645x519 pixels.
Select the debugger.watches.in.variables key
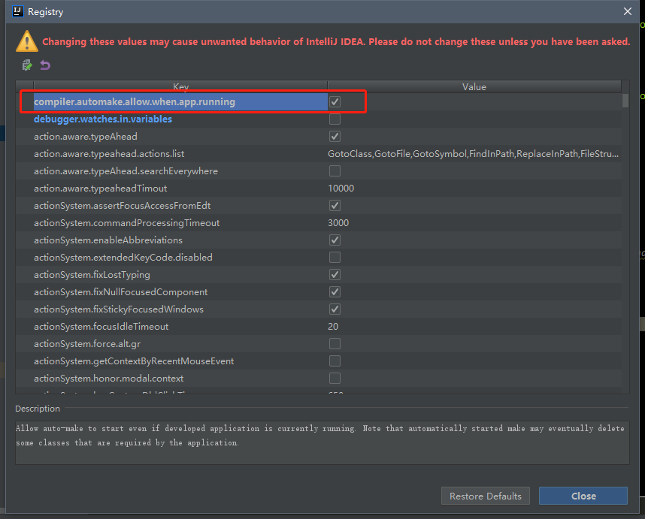103,119
